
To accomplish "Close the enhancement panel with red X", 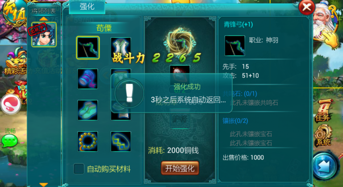I will (306, 7).
